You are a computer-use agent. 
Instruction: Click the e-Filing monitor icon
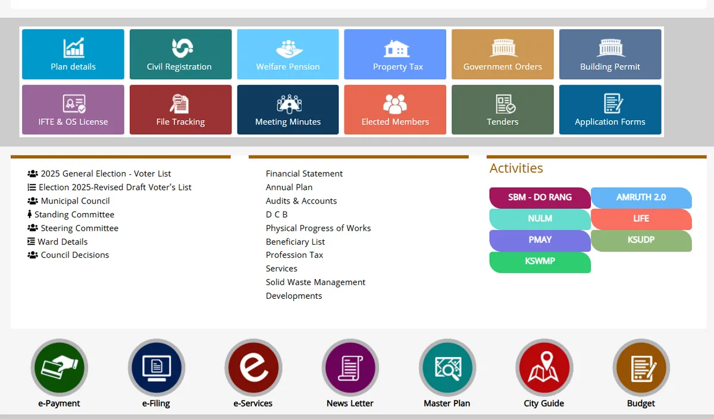[x=156, y=367]
